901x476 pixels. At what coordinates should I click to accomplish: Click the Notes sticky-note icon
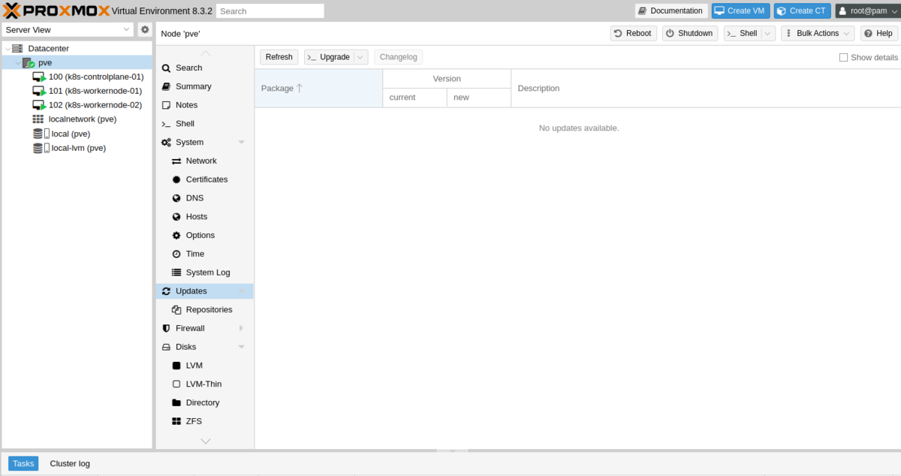click(167, 105)
